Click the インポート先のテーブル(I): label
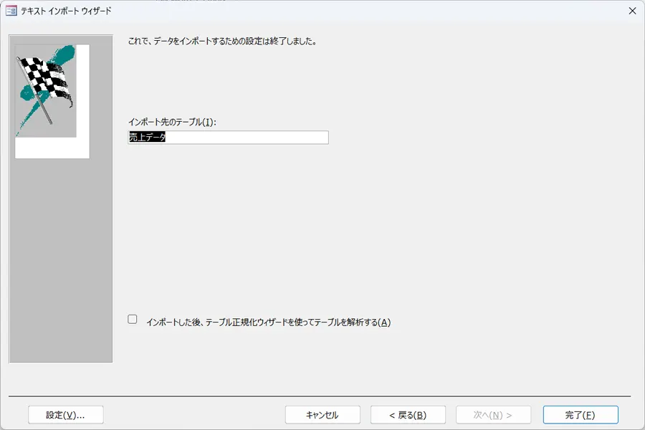The width and height of the screenshot is (645, 430). click(172, 122)
